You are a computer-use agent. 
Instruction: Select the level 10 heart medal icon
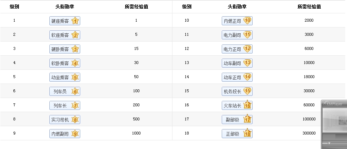pos(248,21)
